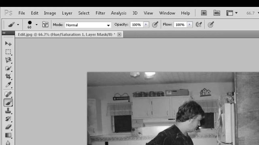Select the Brush tool in toolbox

(x=8, y=103)
